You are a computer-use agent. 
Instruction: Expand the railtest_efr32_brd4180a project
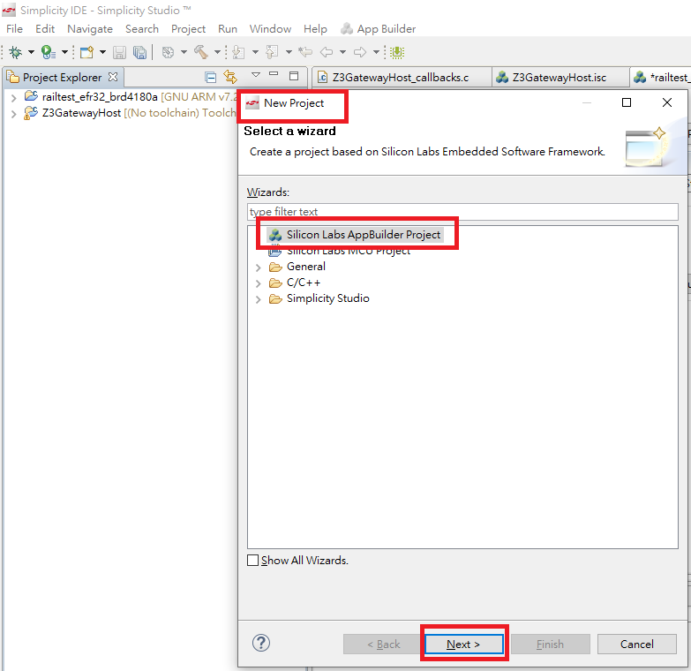click(13, 98)
